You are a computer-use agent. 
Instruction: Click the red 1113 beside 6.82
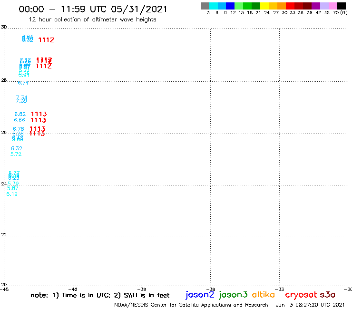click(39, 114)
